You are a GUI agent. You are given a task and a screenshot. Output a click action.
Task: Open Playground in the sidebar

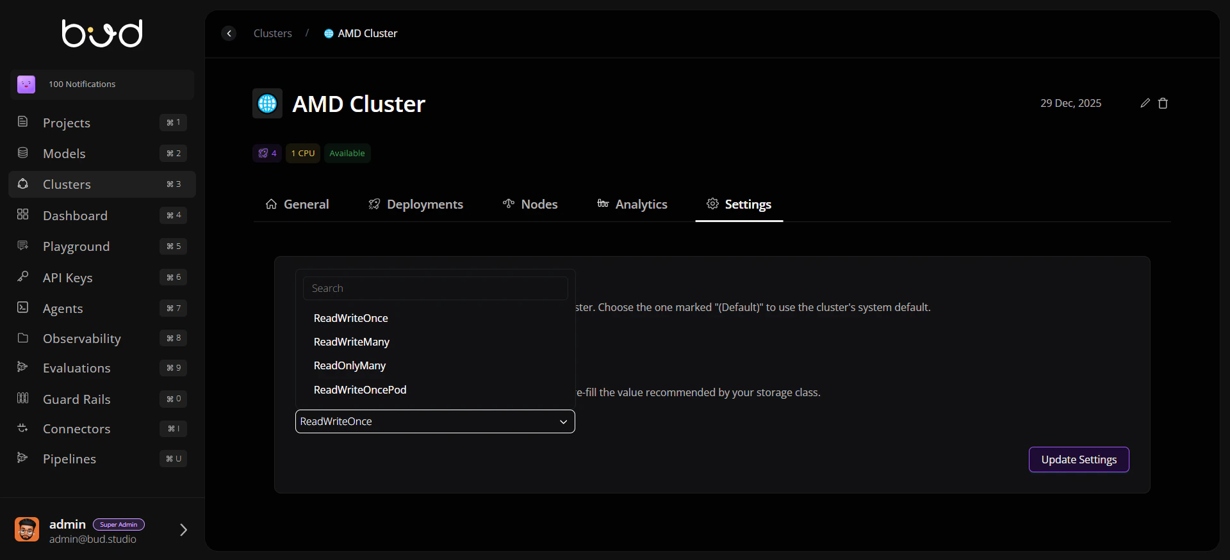pos(102,246)
